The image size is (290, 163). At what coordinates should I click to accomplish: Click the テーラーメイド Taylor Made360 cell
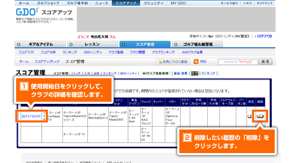118,116
